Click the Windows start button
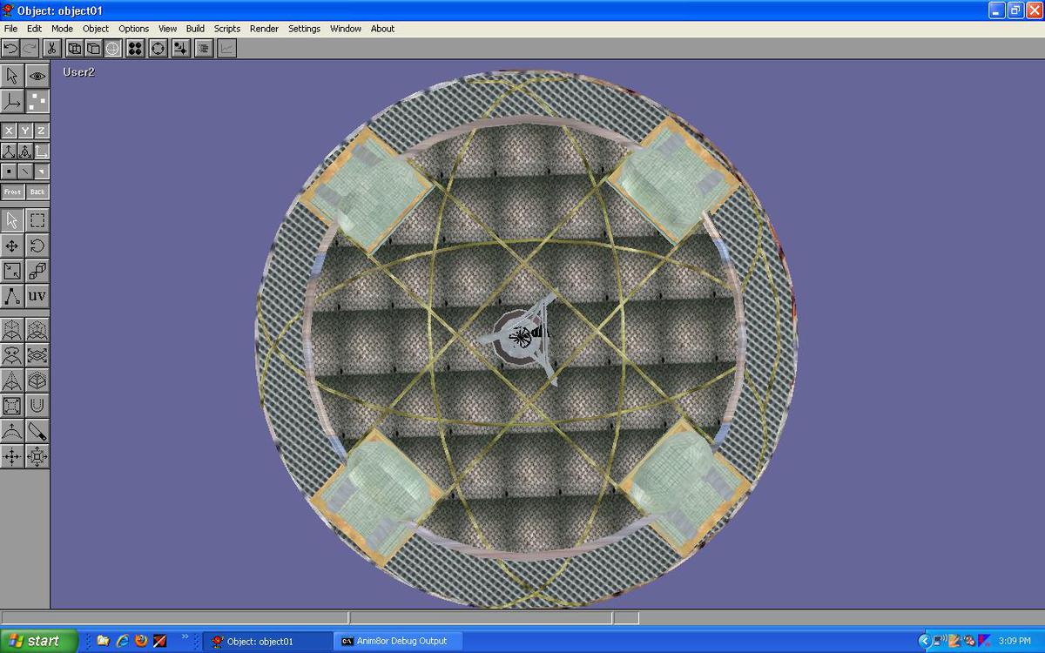Screen dimensions: 1045x653 click(39, 641)
